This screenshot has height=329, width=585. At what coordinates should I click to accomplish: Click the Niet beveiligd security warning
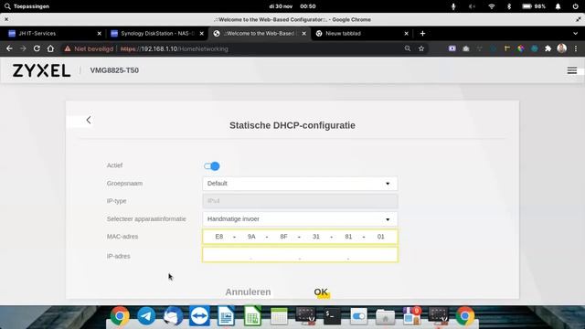(89, 48)
